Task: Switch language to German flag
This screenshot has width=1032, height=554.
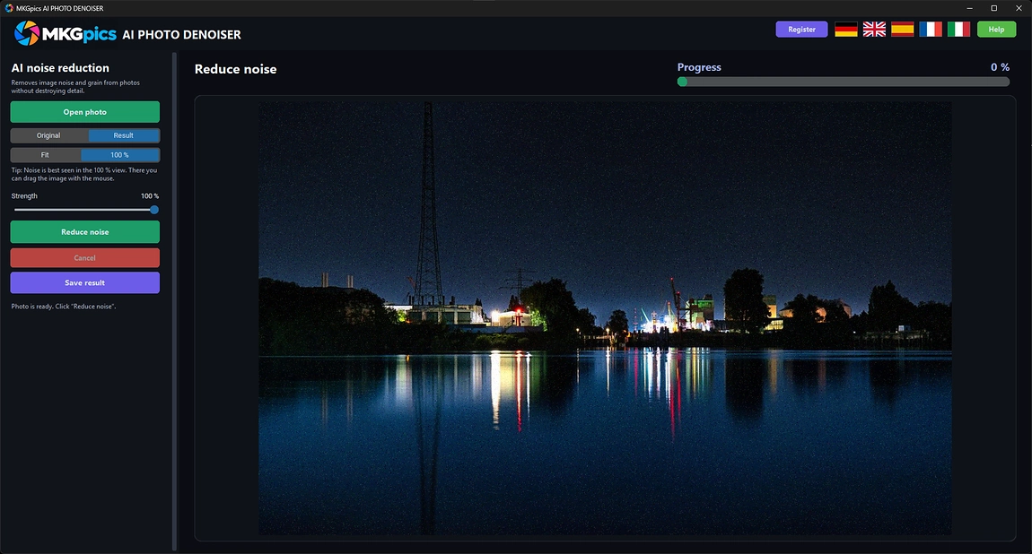Action: click(x=845, y=29)
